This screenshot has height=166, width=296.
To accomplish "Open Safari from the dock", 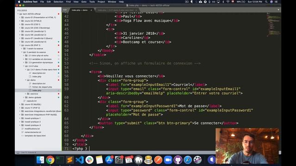I will coord(188,160).
